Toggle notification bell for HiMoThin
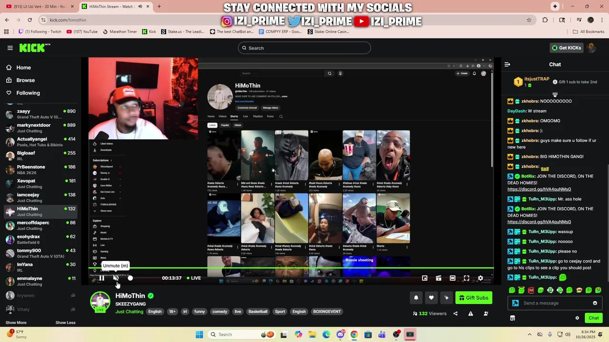Image resolution: width=609 pixels, height=342 pixels. tap(416, 298)
